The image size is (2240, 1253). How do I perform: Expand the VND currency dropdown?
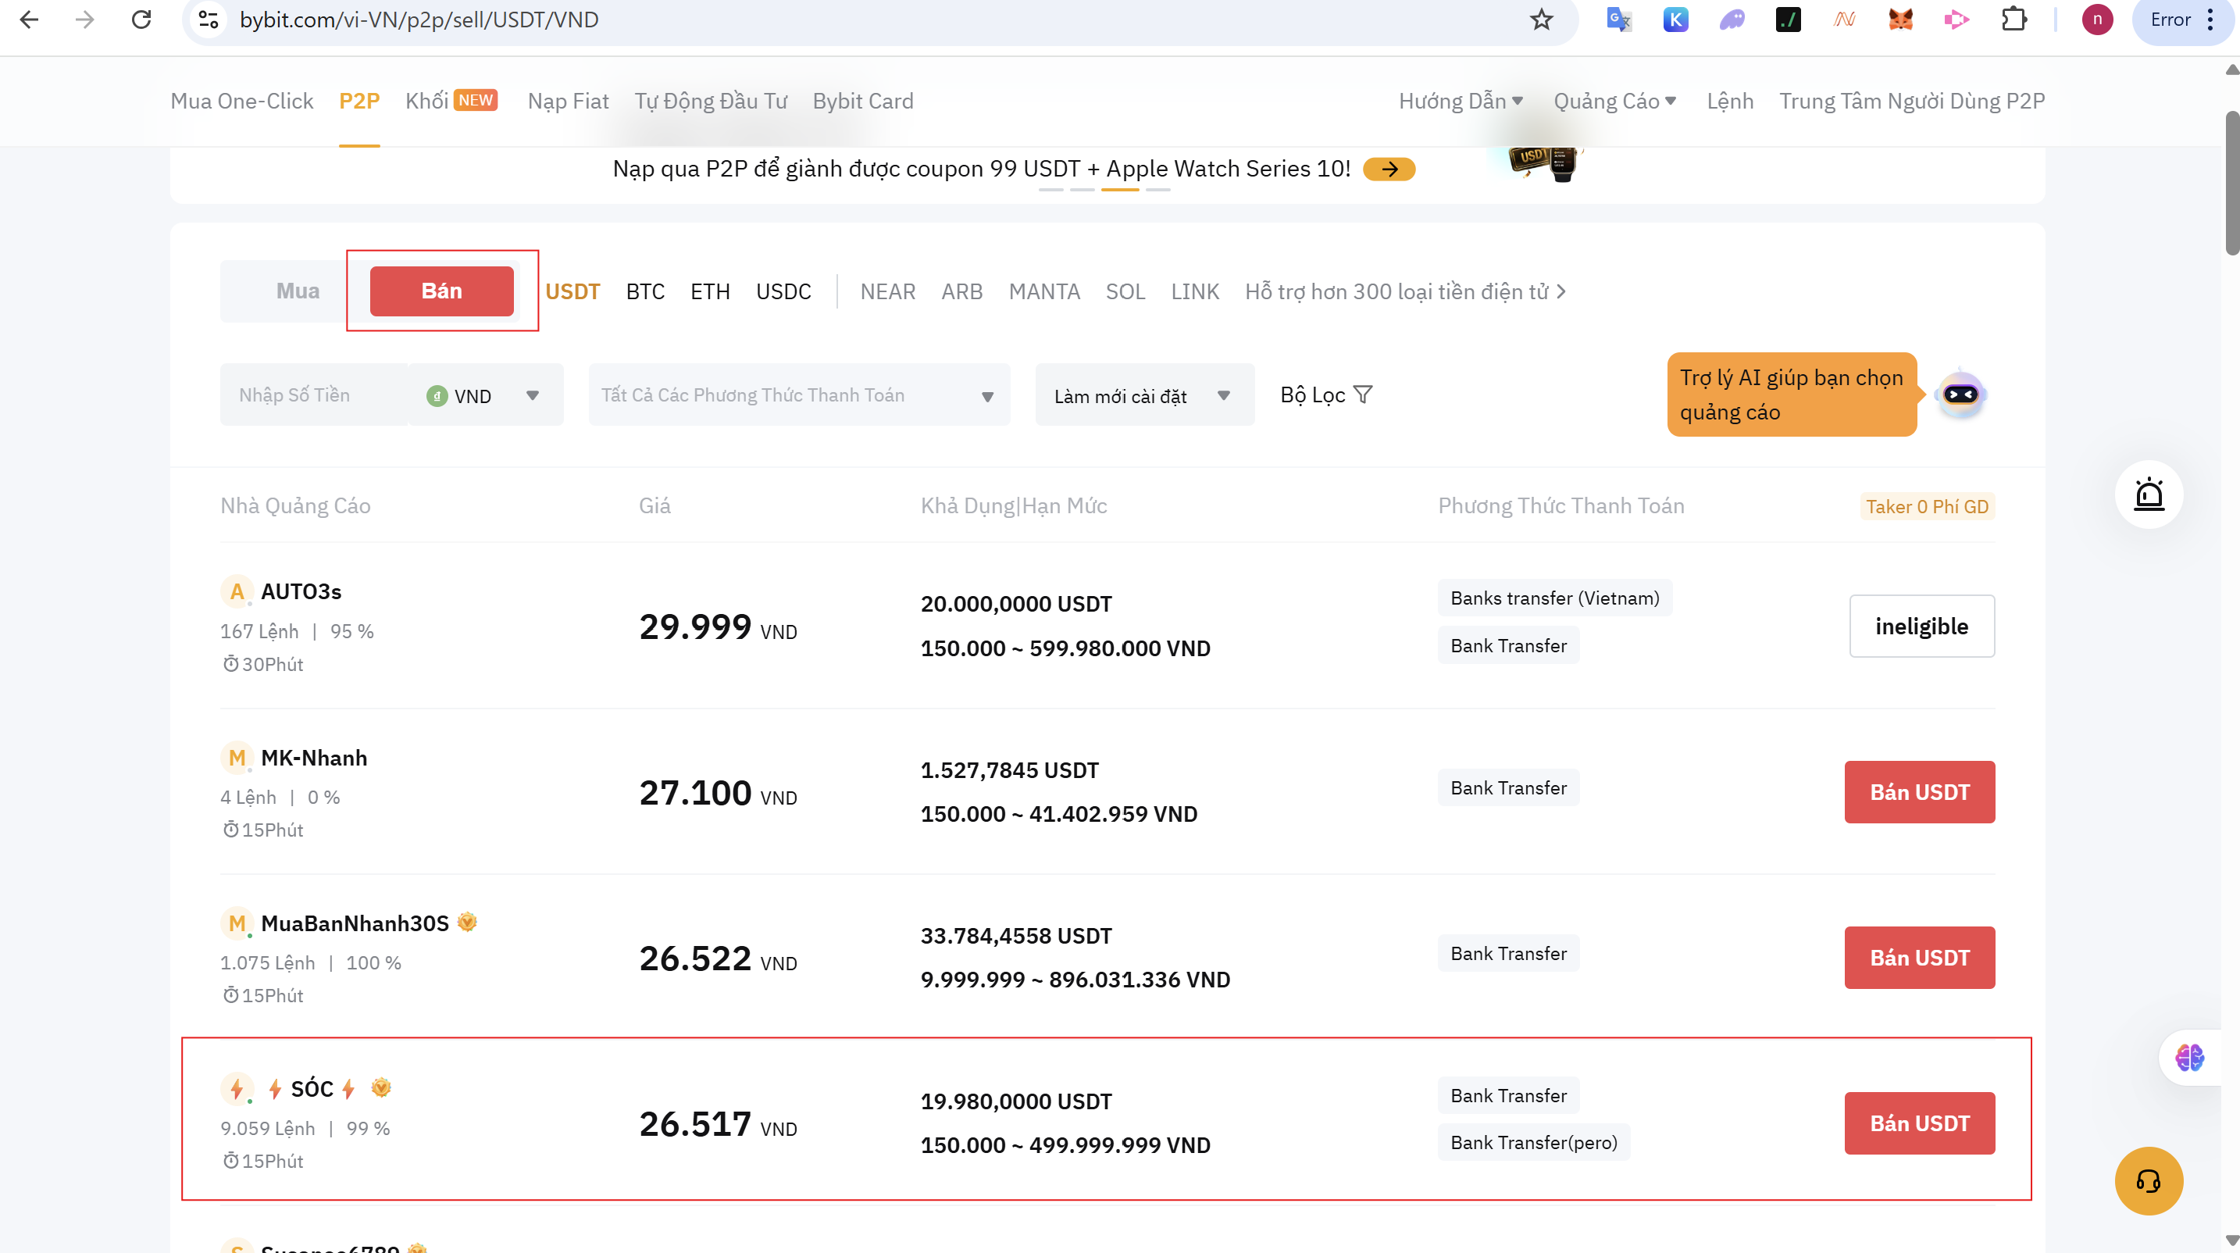485,395
